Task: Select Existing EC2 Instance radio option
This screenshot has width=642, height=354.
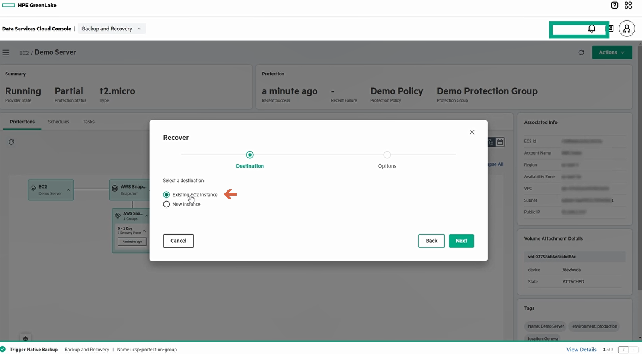Action: click(x=166, y=194)
